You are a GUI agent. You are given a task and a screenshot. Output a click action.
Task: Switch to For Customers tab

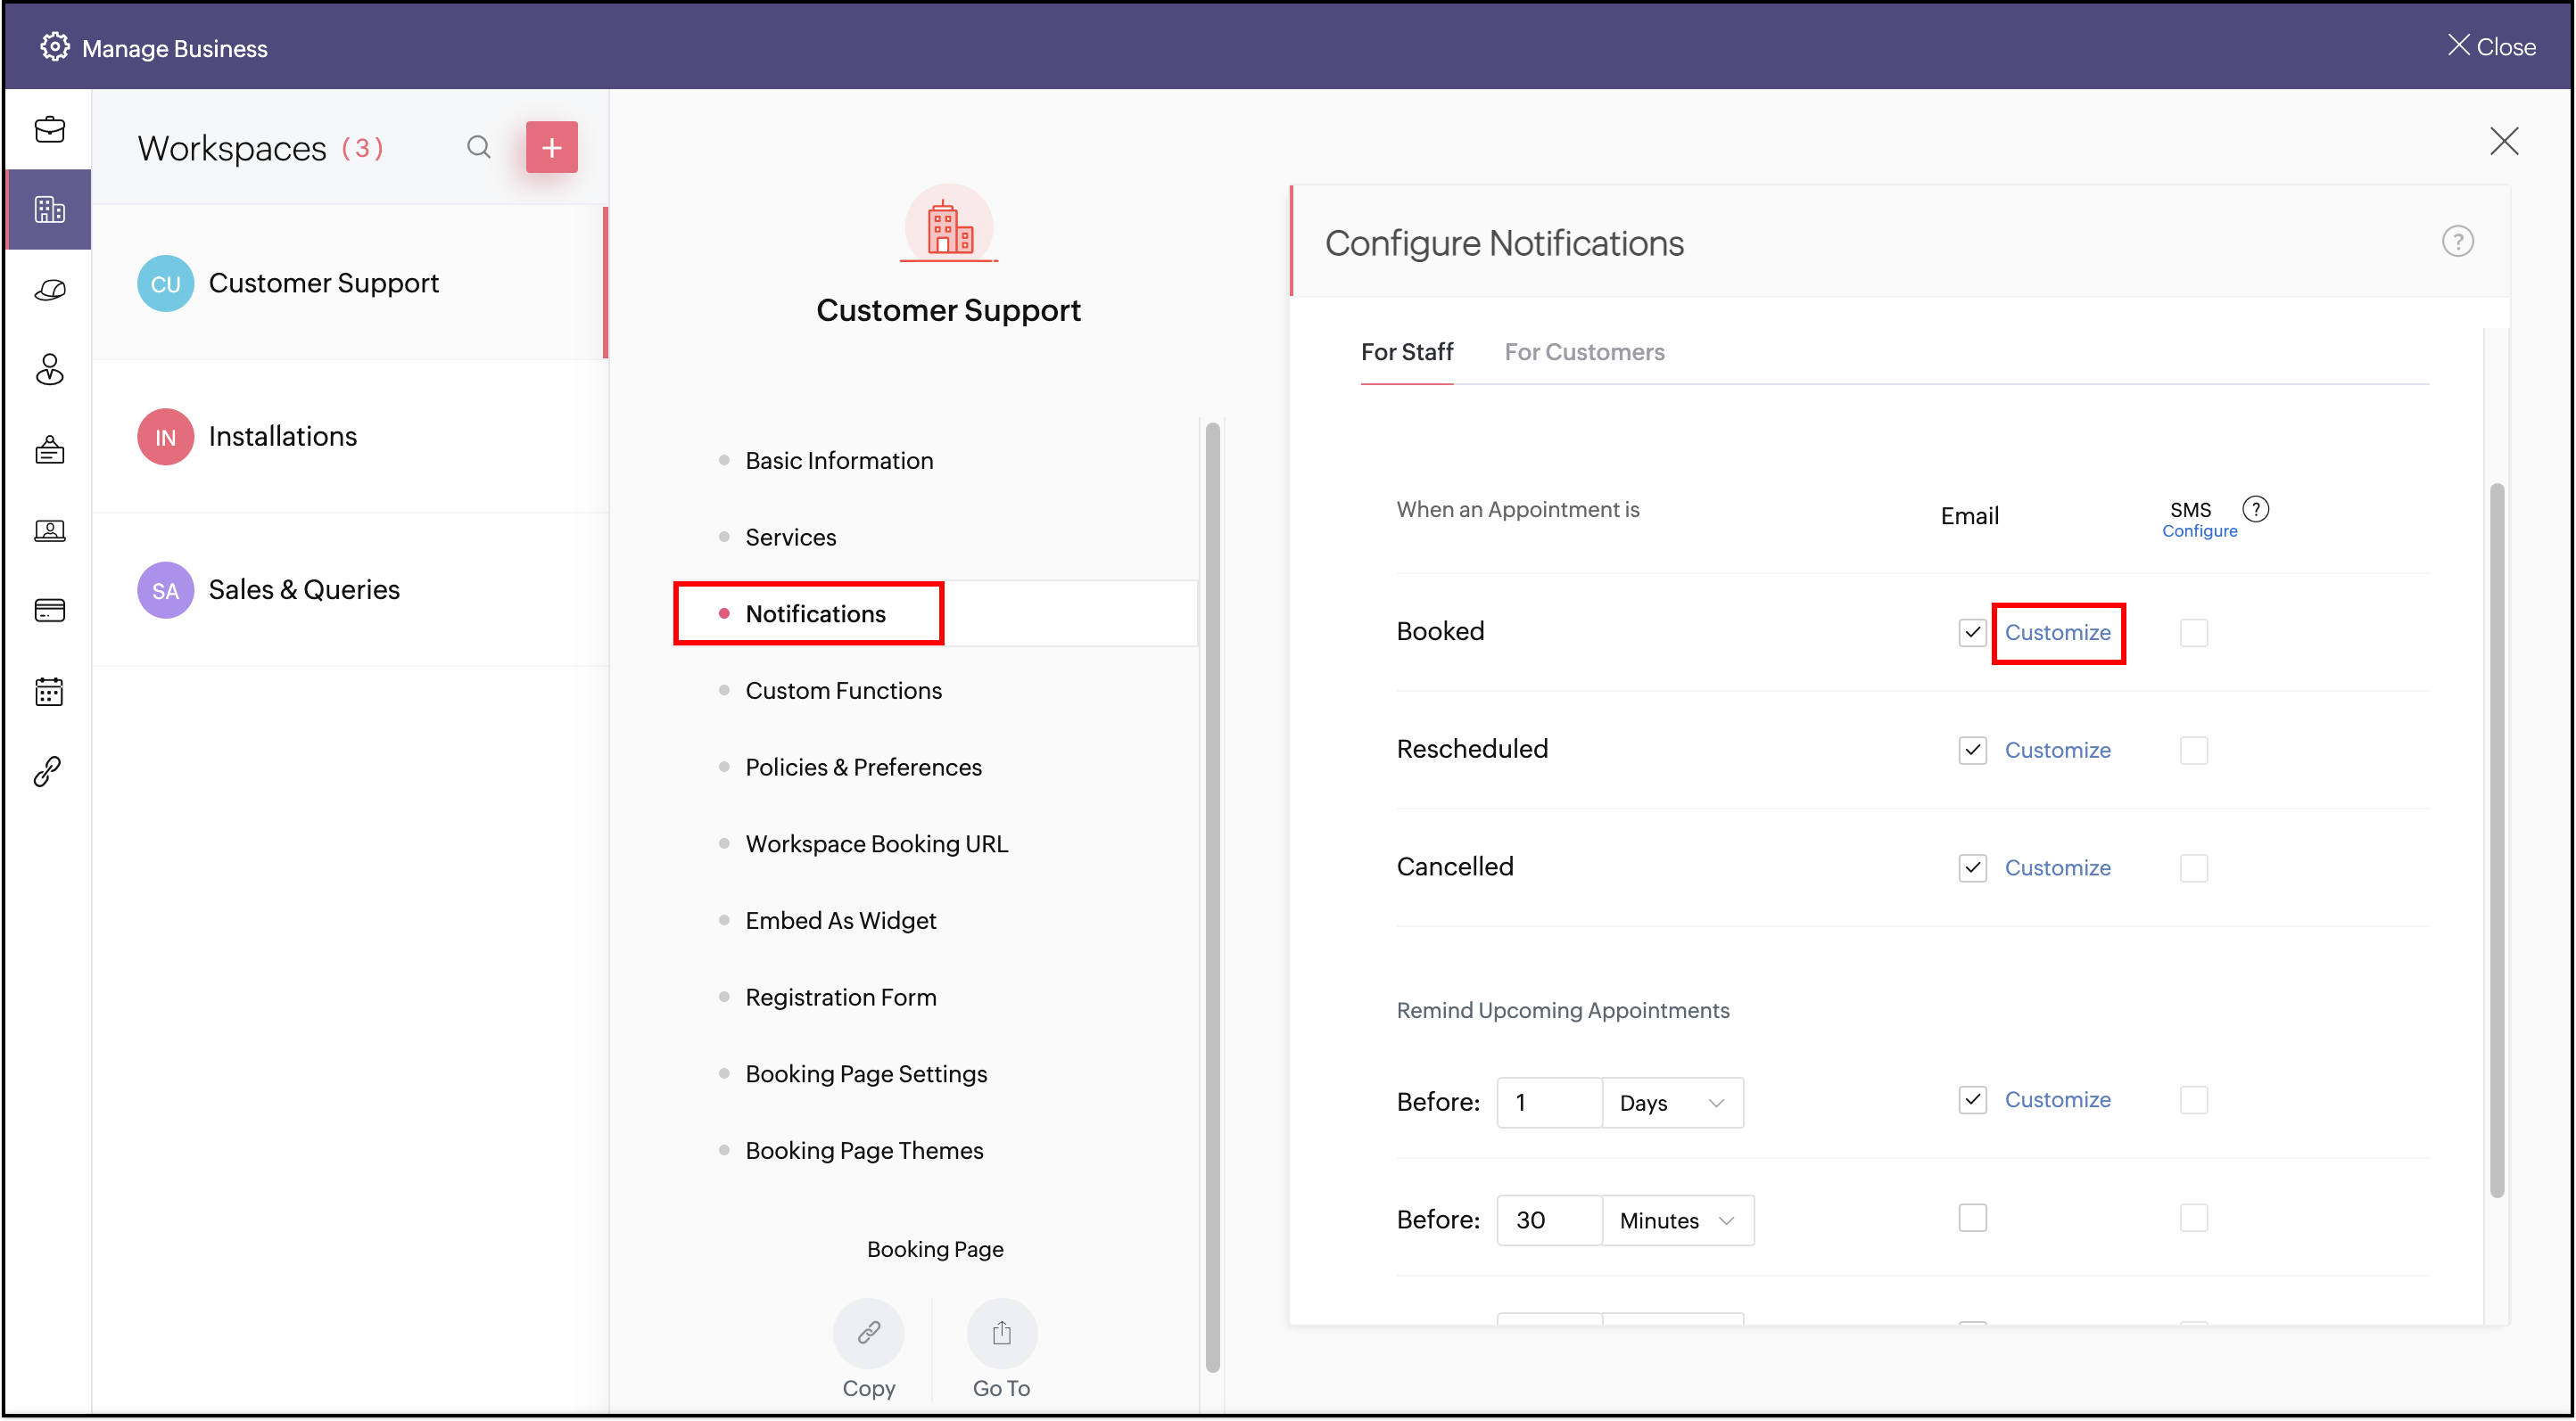1584,352
